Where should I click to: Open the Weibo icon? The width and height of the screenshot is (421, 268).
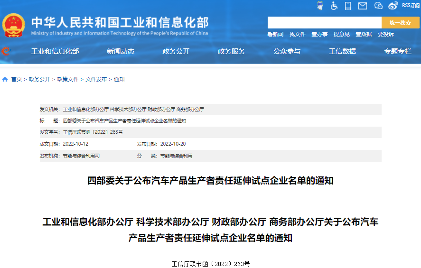[x=393, y=6]
